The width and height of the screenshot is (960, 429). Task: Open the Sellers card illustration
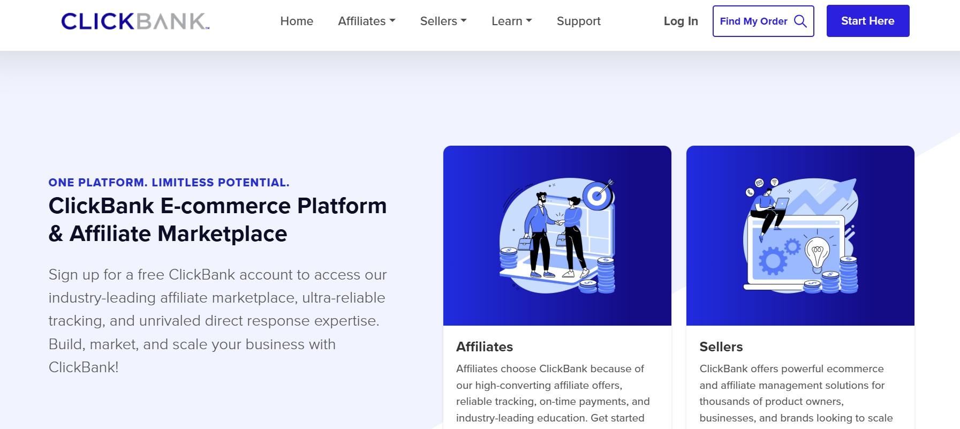pos(800,236)
